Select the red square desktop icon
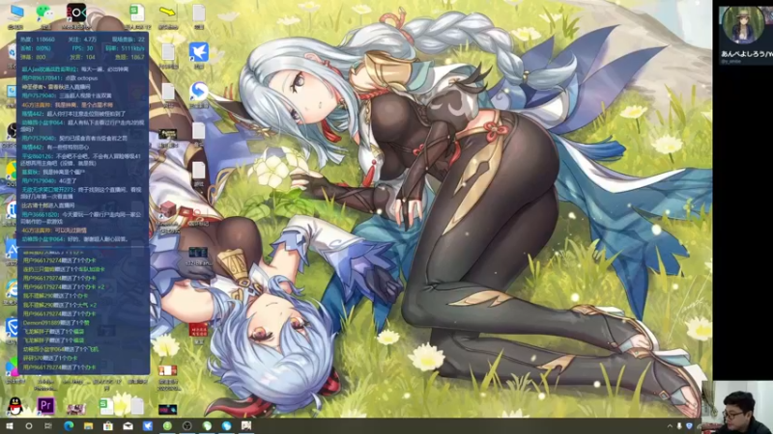The image size is (773, 434). pos(199,331)
